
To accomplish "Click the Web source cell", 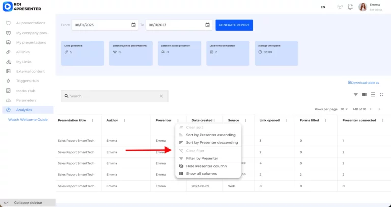I will pyautogui.click(x=232, y=186).
